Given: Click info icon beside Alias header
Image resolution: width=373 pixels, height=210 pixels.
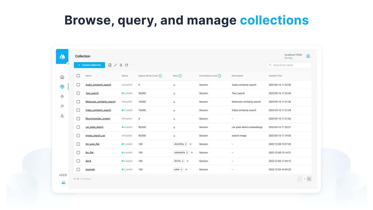Looking at the screenshot, I should click(x=180, y=76).
